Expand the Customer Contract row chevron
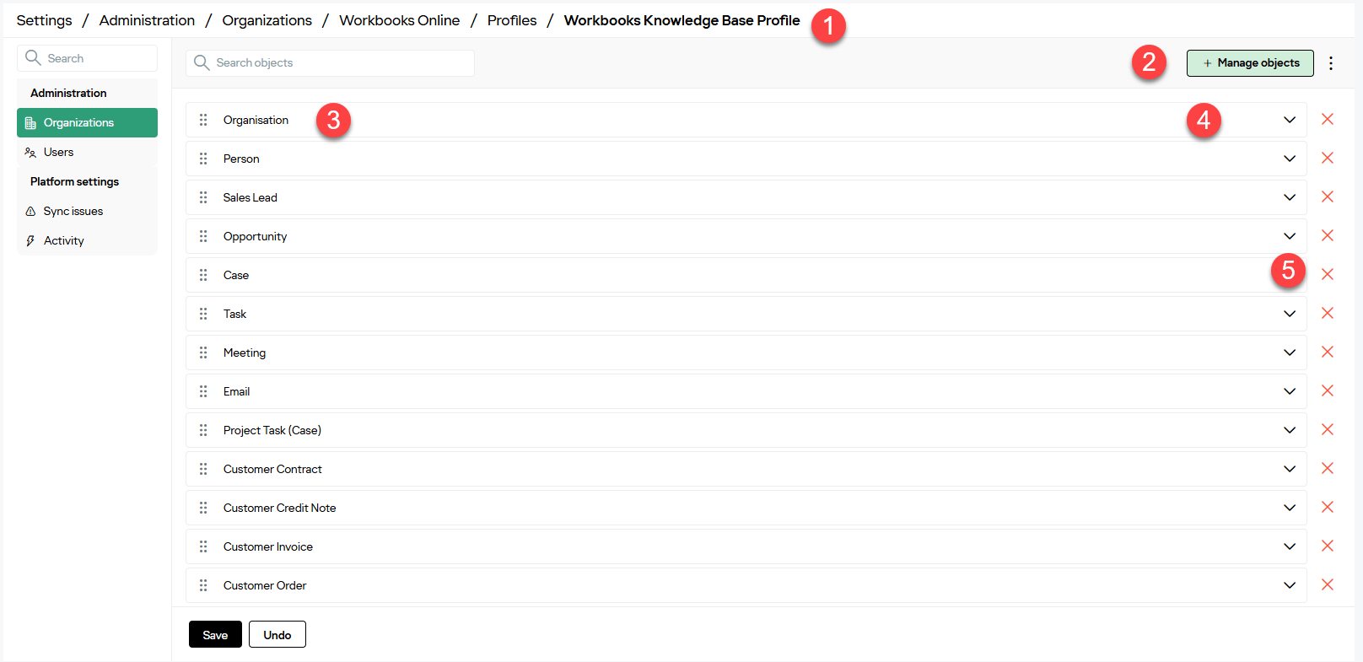This screenshot has height=662, width=1363. pos(1290,469)
